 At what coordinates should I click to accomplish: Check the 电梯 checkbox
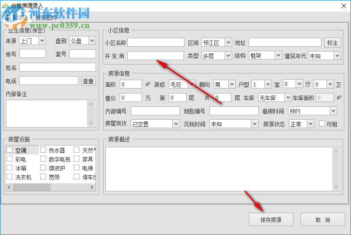point(76,168)
